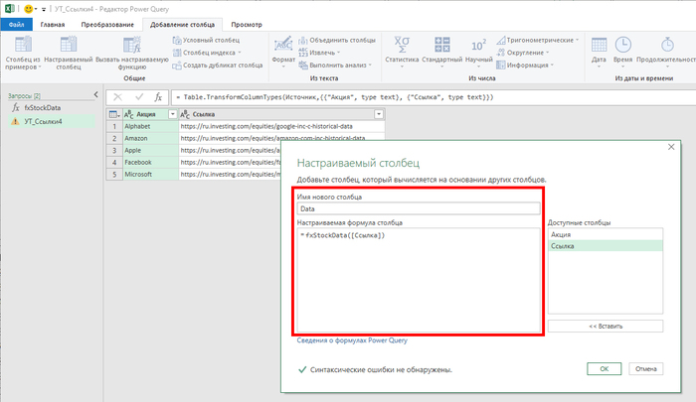
Task: Expand the Trigonometry dropdown
Action: point(577,40)
